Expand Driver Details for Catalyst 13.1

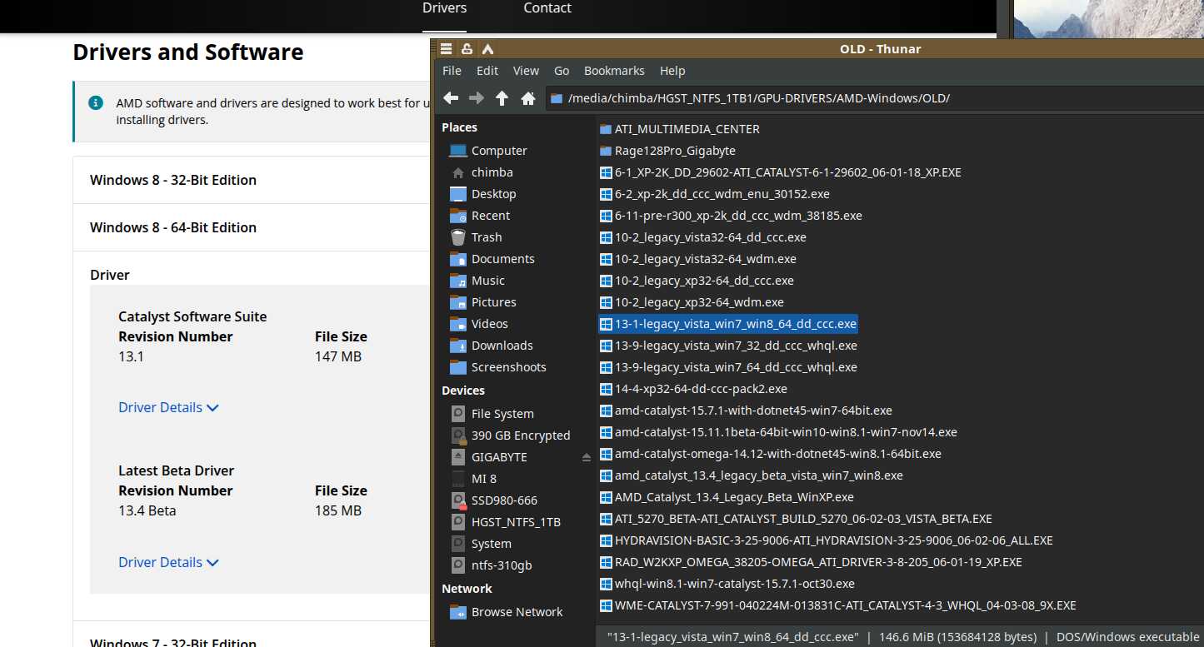pyautogui.click(x=168, y=407)
